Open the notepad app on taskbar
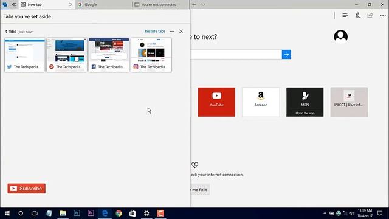The width and height of the screenshot is (389, 219). coord(49,214)
